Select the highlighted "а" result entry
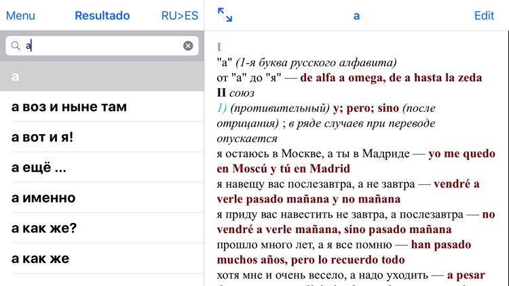 pyautogui.click(x=102, y=77)
